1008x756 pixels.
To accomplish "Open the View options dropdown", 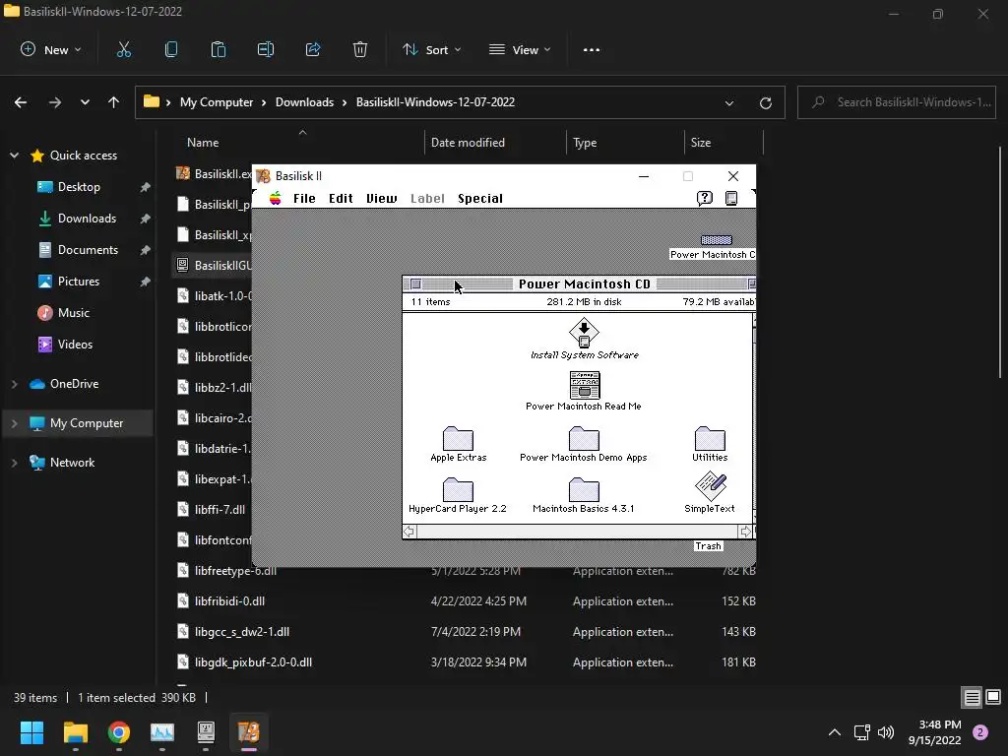I will click(520, 49).
